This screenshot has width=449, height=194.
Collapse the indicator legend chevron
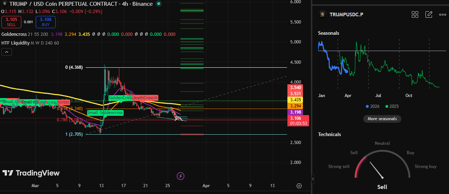point(7,52)
